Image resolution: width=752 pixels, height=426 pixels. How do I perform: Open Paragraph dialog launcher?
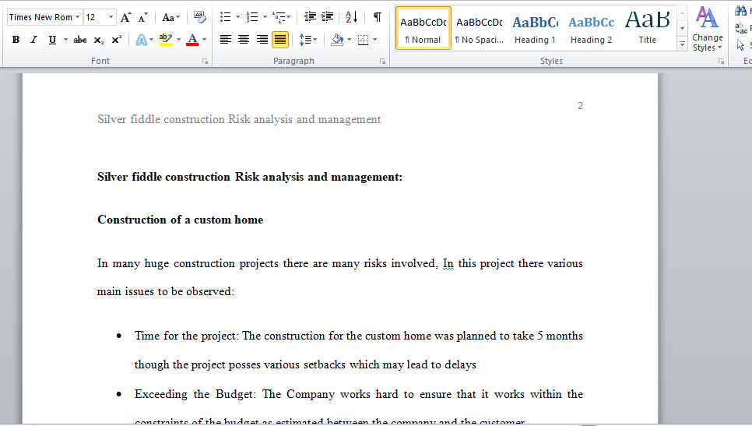tap(383, 62)
